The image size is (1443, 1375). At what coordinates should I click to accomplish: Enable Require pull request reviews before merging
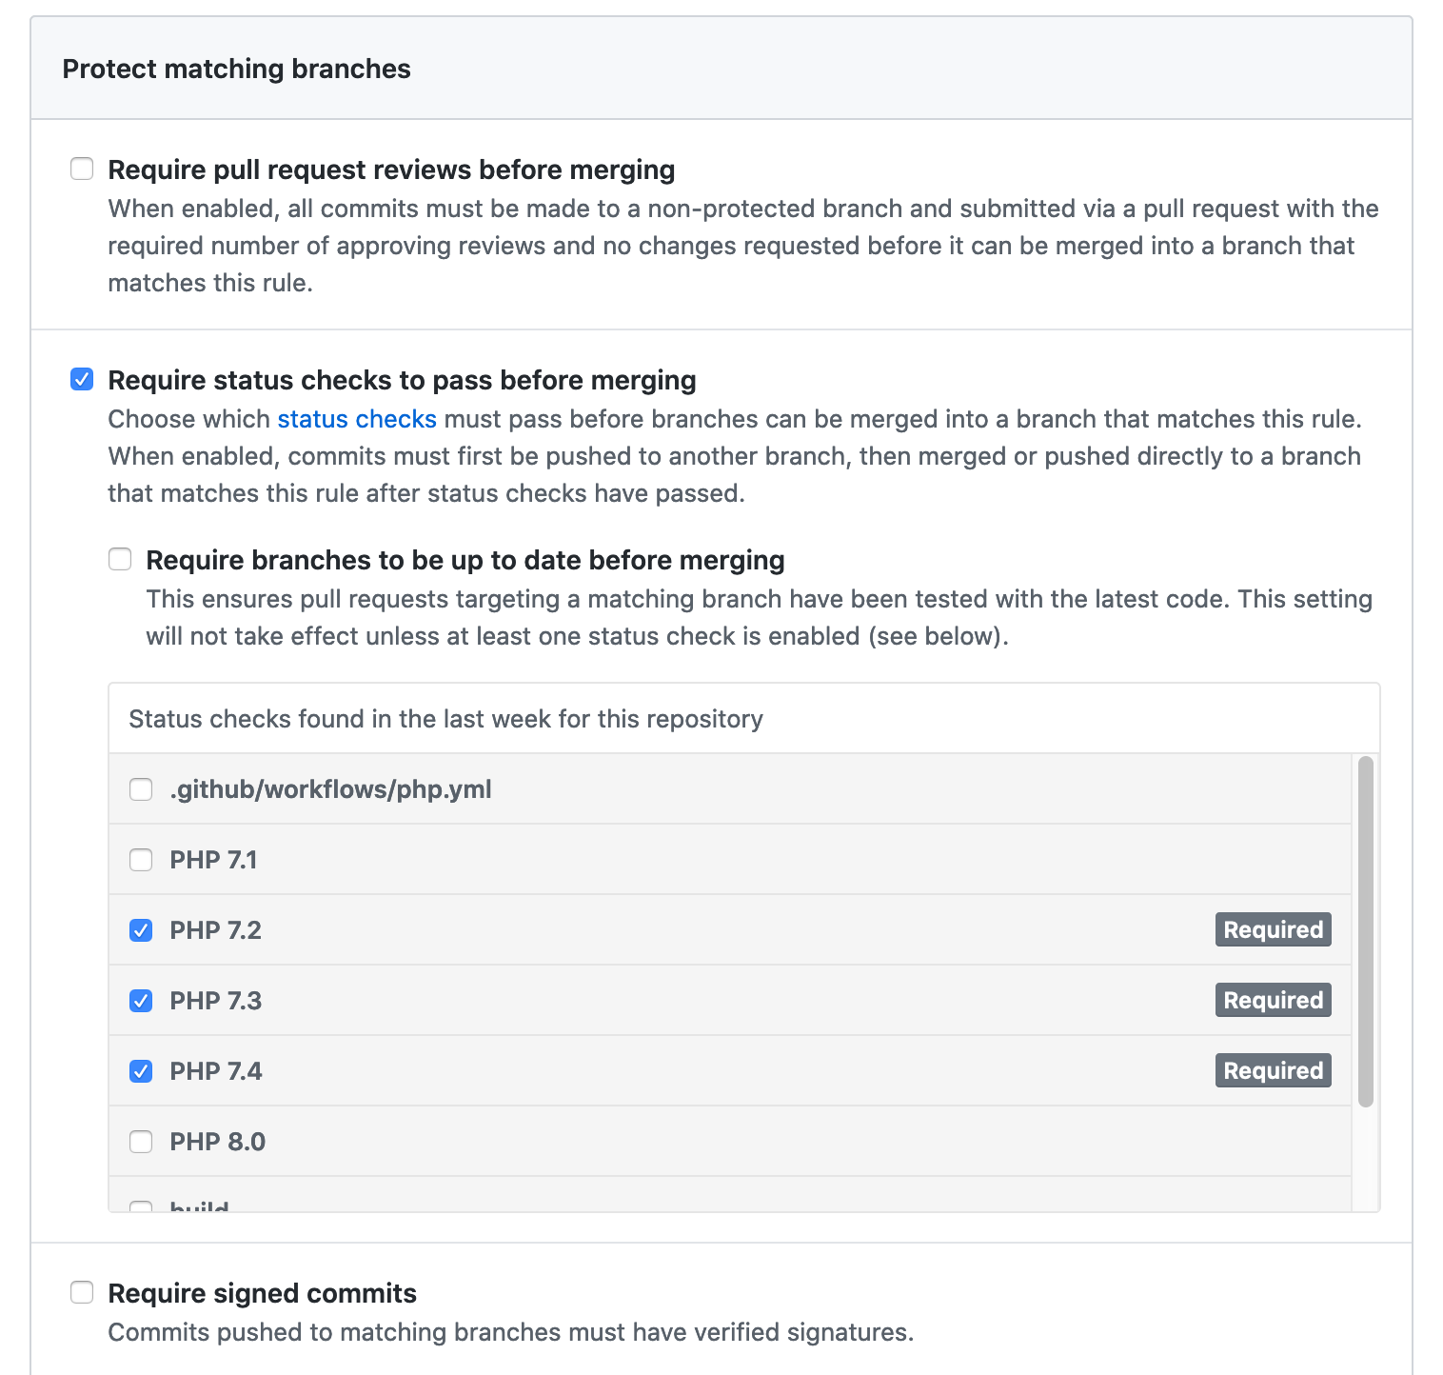pyautogui.click(x=82, y=169)
